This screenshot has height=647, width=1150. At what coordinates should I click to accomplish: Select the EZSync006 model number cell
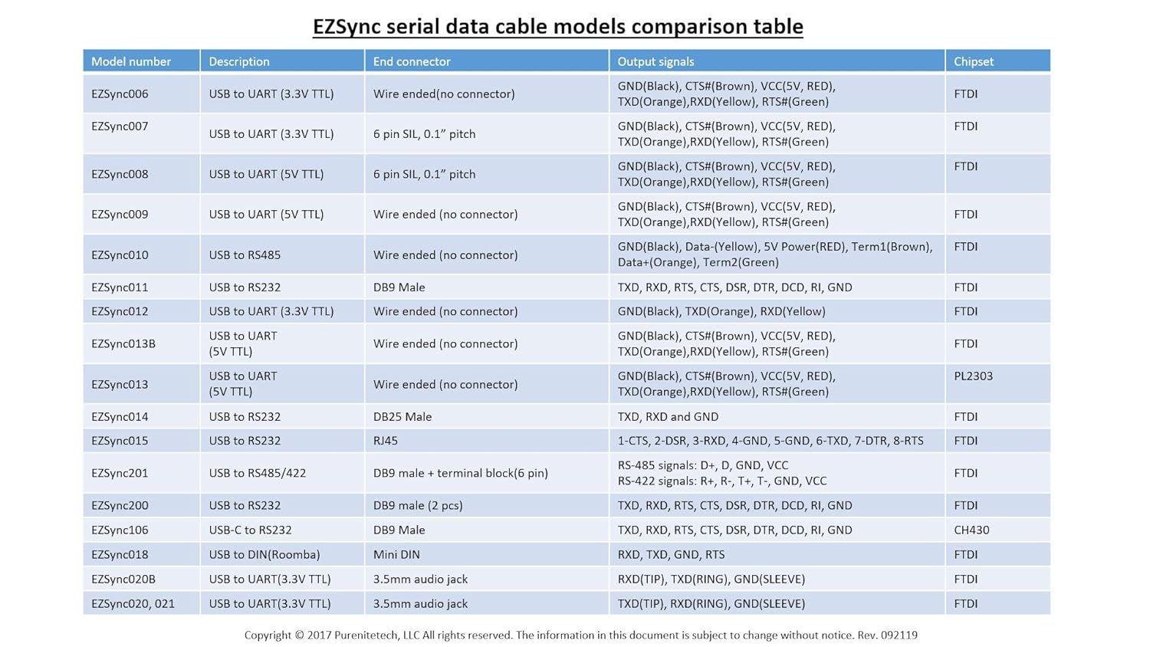[x=120, y=94]
